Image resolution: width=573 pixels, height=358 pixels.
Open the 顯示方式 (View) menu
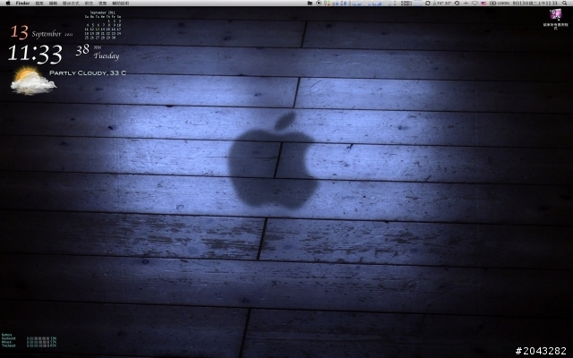71,4
